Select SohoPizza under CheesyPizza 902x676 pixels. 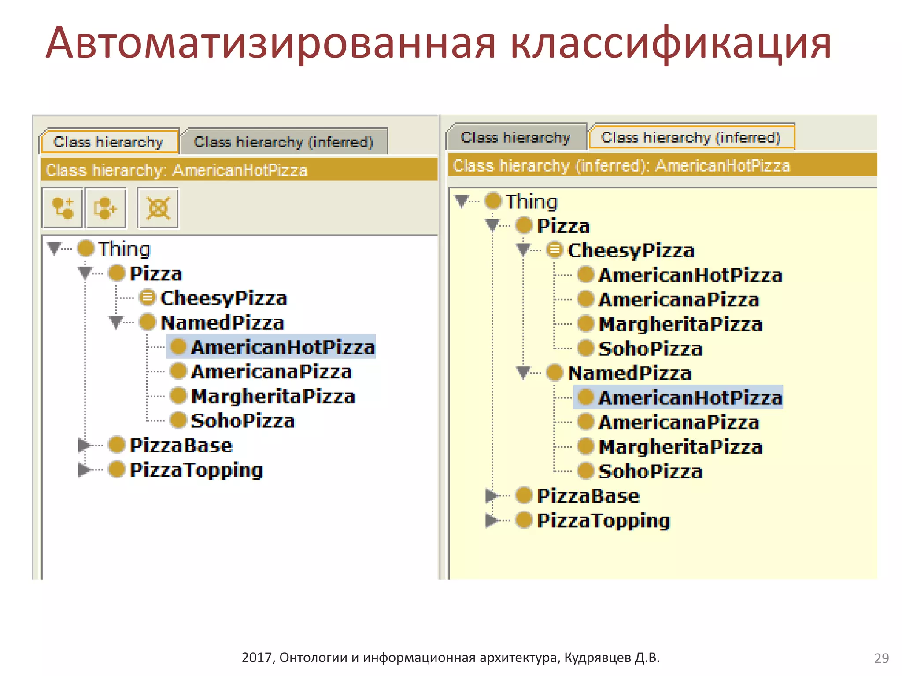tap(650, 349)
